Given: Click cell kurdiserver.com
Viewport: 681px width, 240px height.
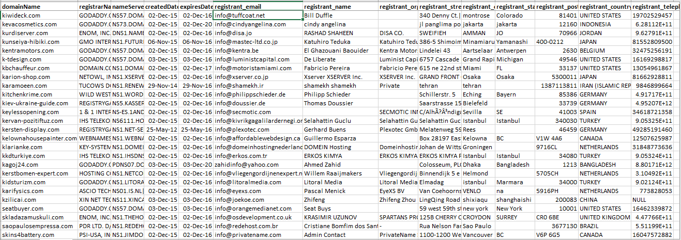Looking at the screenshot, I should pos(39,33).
